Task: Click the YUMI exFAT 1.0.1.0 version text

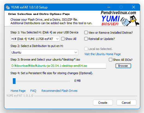Action: (x=20, y=96)
